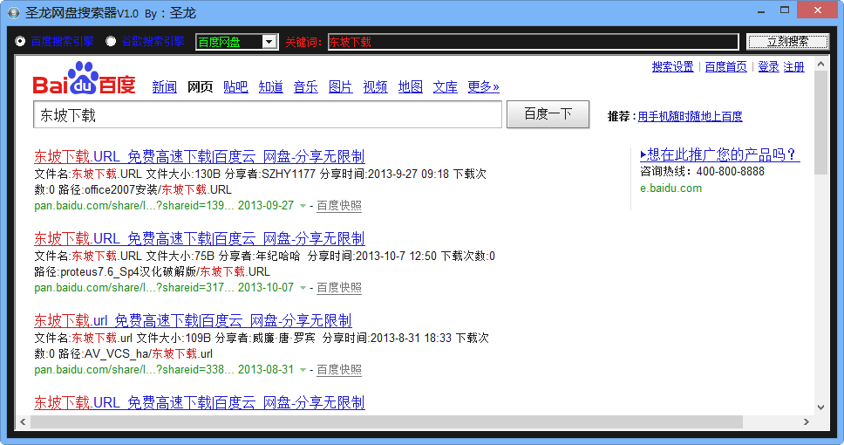Maximize the 圣龙网盘搜索器 window
This screenshot has height=445, width=844.
pyautogui.click(x=785, y=10)
